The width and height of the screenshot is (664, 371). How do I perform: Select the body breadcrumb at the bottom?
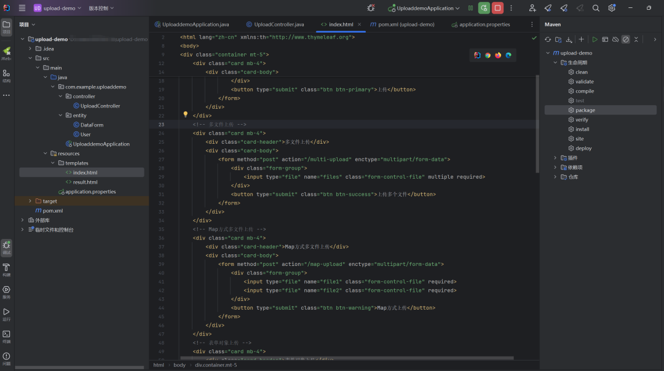179,364
